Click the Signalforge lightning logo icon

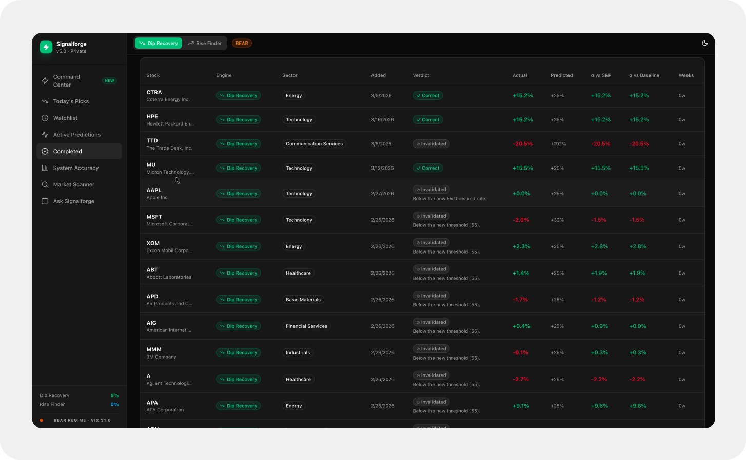pos(46,47)
